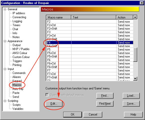Screen dimensions: 145x120
Task: Go to the Triggers page
Action: point(17,61)
